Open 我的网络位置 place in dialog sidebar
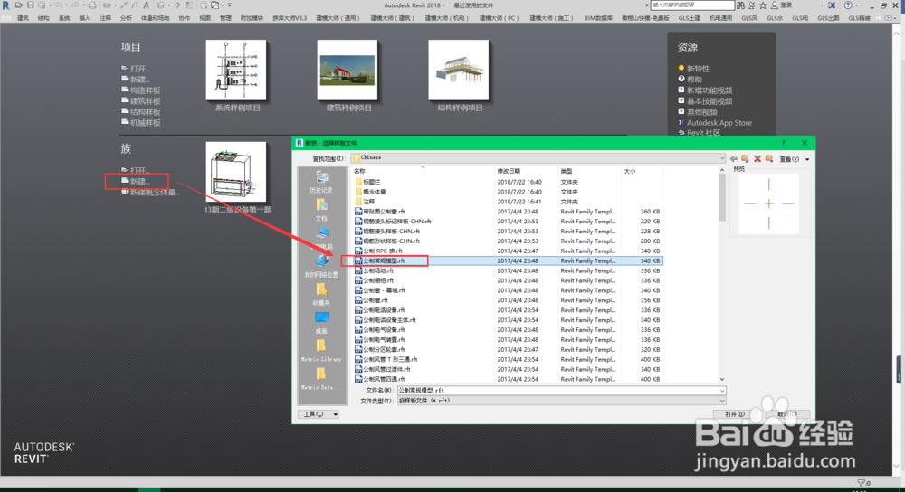Screen dimensions: 905x492 [321, 267]
